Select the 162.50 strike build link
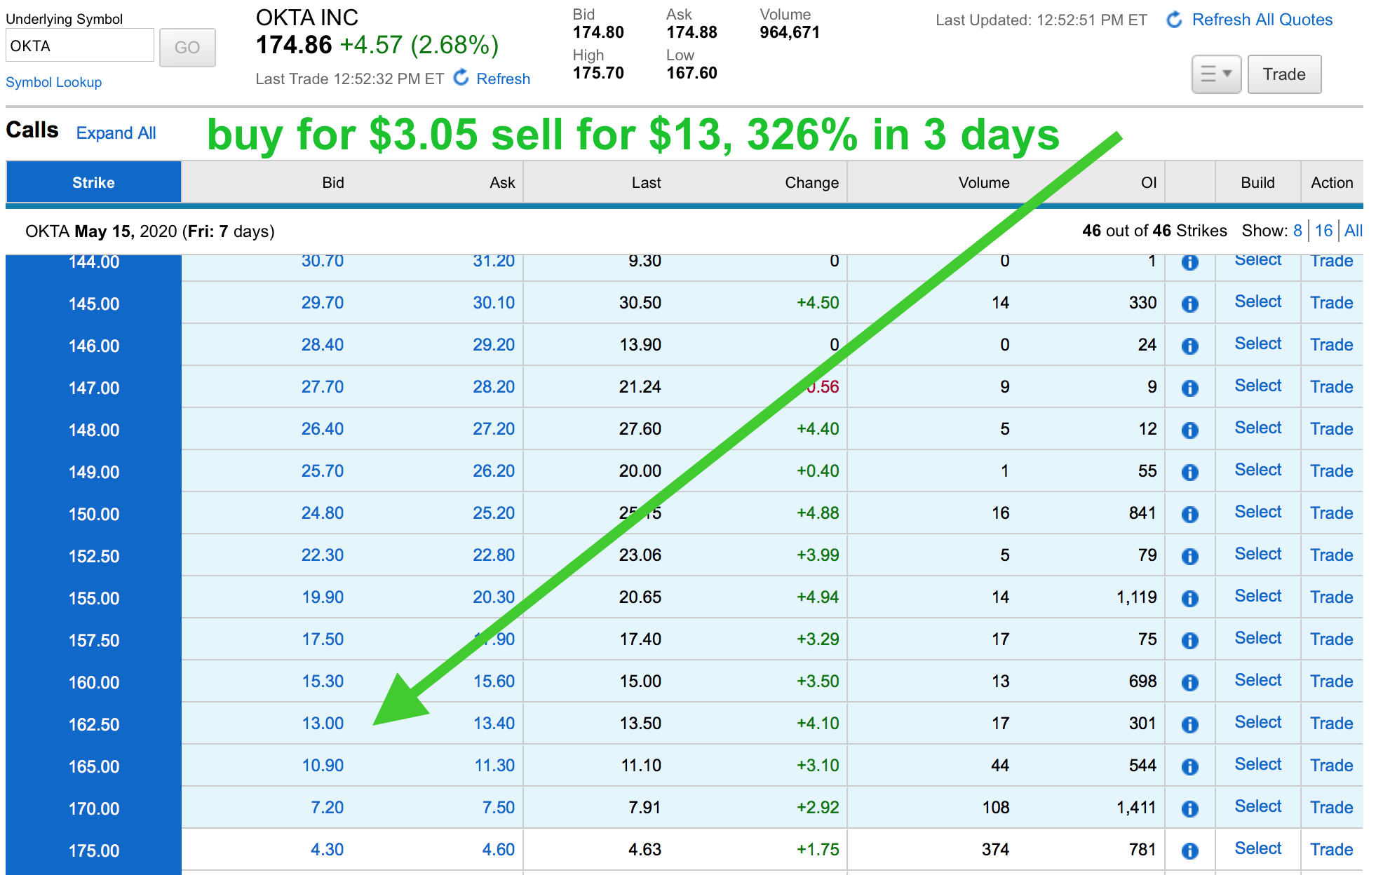Viewport: 1383px width, 875px height. pos(1257,722)
